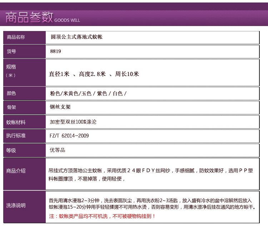Screen dimensions: 268x226
Task: Click washing line starting 蚊帐浸泡15~20分钟
Action: point(152,207)
